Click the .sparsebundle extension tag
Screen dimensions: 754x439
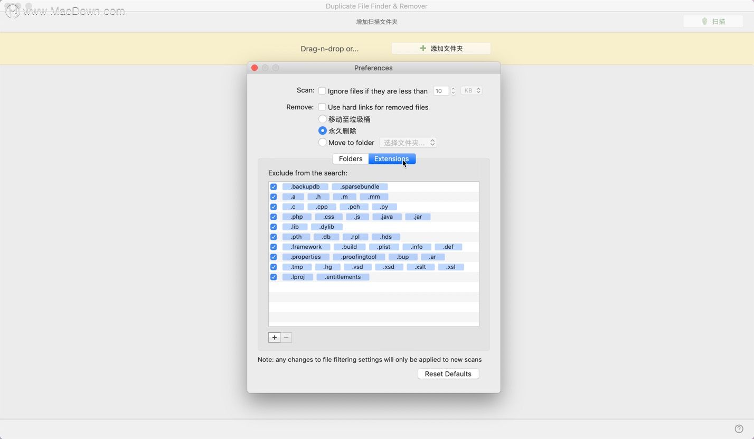coord(360,186)
